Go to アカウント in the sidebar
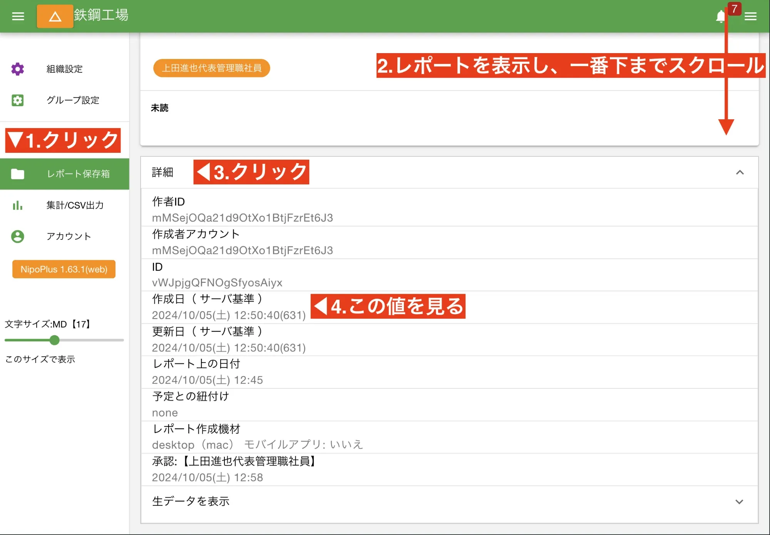Image resolution: width=770 pixels, height=535 pixels. point(68,237)
